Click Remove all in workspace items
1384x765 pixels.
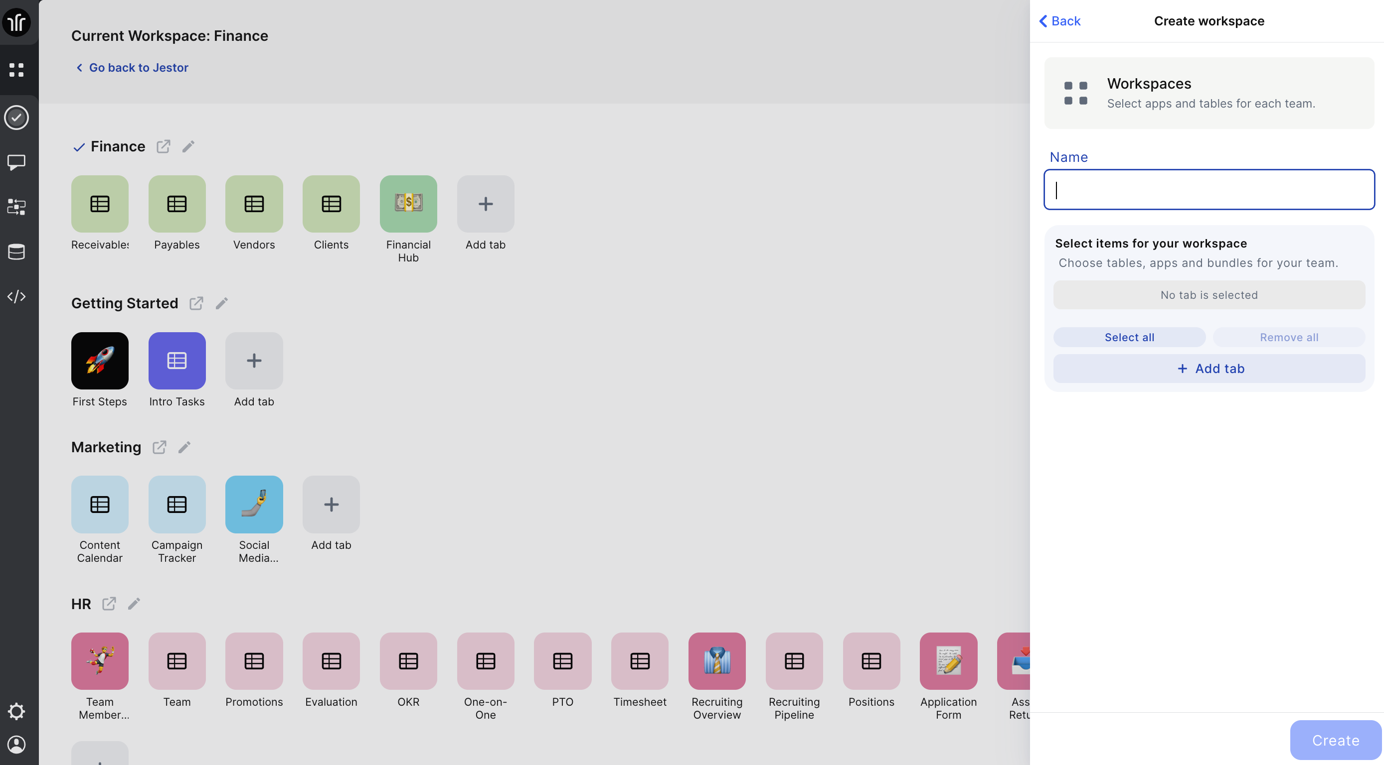1288,337
